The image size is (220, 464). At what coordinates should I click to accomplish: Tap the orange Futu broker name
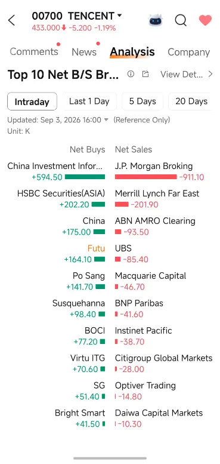click(x=96, y=248)
